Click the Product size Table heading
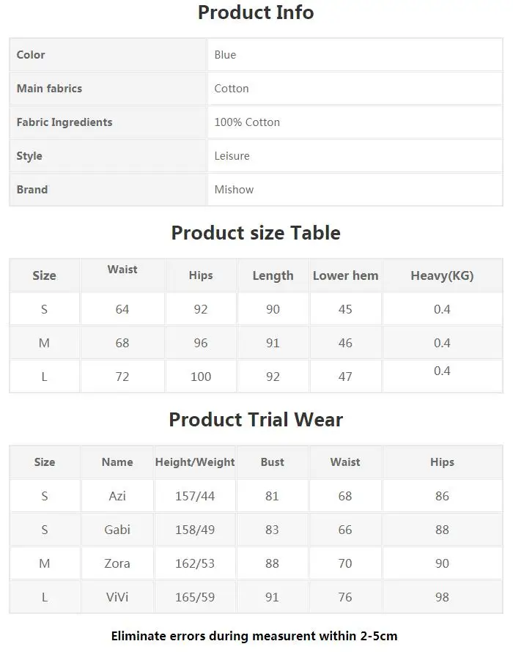 256,232
